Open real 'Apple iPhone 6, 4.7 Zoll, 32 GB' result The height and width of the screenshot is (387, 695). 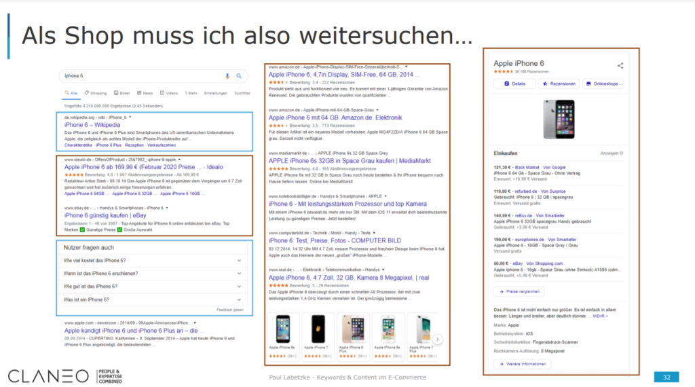pos(349,278)
